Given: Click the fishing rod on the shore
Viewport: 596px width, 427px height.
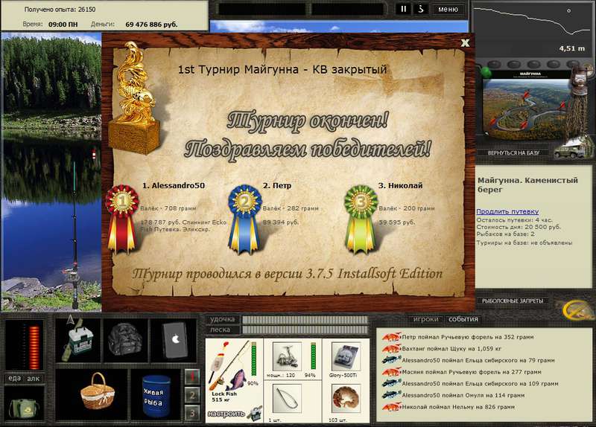Looking at the screenshot, I should click(74, 235).
